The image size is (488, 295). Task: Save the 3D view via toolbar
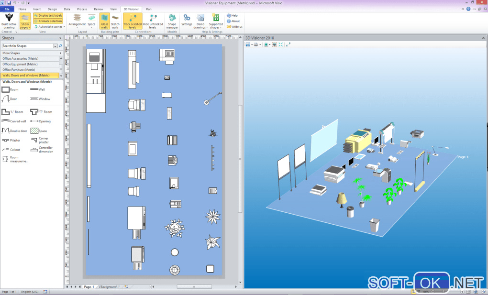[248, 44]
